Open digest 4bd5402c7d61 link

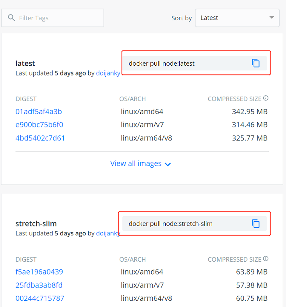(40, 138)
